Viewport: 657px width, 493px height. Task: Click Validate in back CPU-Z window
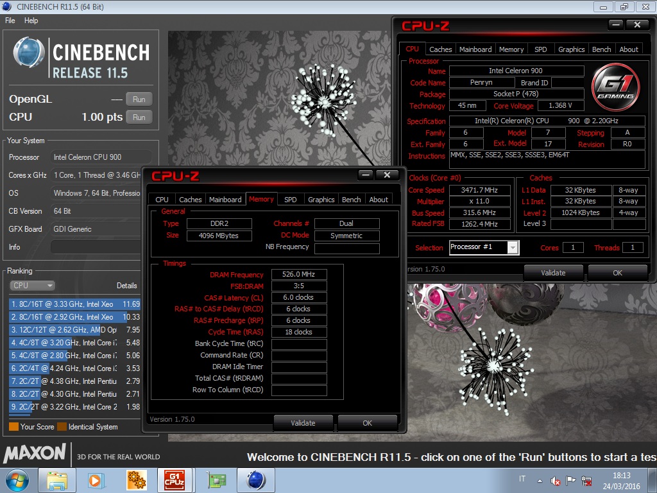click(x=553, y=273)
